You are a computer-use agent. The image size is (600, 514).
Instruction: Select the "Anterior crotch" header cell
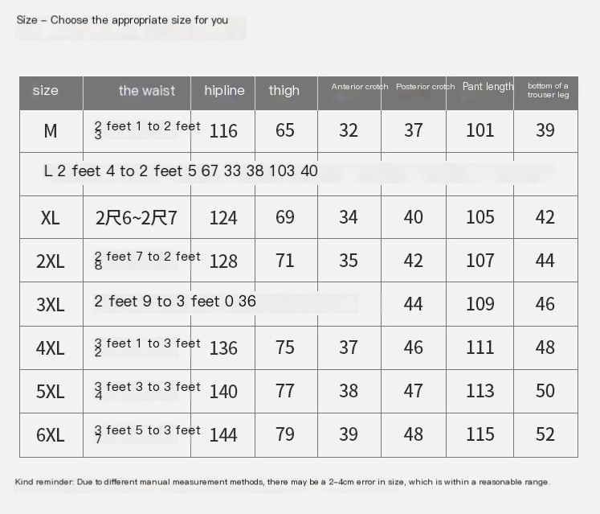(x=360, y=87)
